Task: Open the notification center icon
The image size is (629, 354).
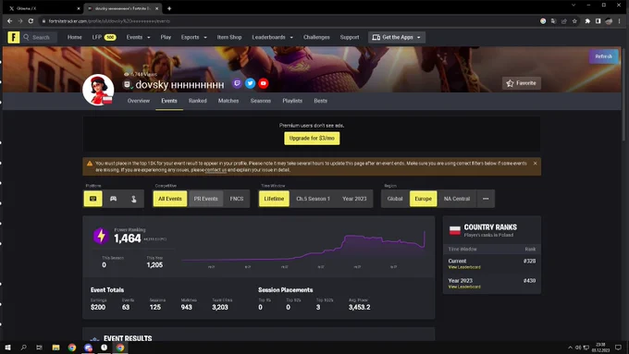Action: pos(619,348)
